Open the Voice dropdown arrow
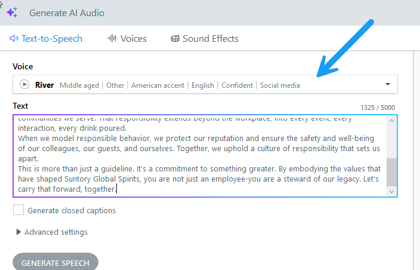 (x=388, y=85)
